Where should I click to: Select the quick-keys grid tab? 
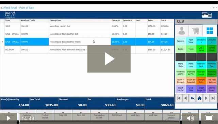point(210,31)
